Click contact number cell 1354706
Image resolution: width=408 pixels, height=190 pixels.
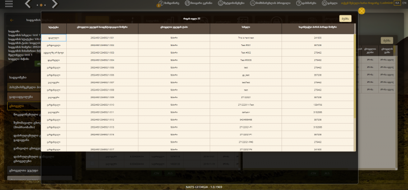coord(317,105)
